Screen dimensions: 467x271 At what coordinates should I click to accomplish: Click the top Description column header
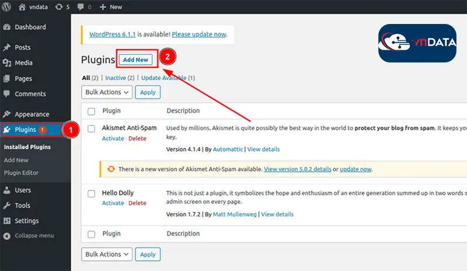(x=183, y=110)
